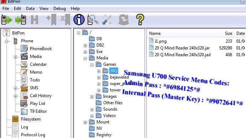Click the Get Phone Data toolbar icon
Image resolution: width=246 pixels, height=138 pixels.
(x=7, y=20)
